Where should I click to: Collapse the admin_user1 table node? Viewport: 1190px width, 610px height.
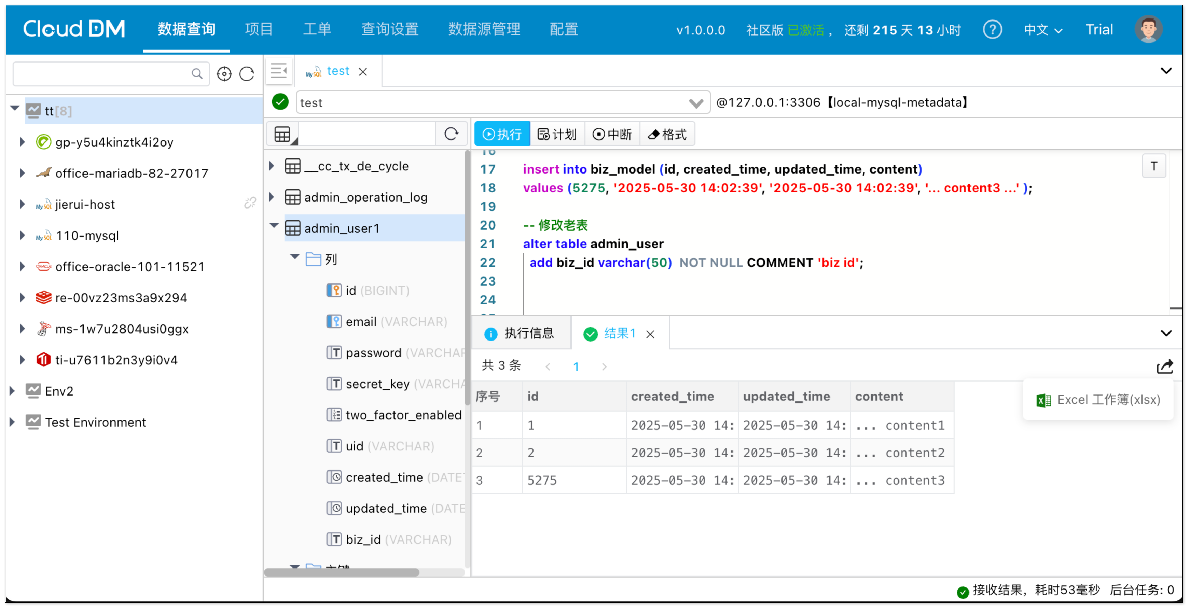point(273,226)
